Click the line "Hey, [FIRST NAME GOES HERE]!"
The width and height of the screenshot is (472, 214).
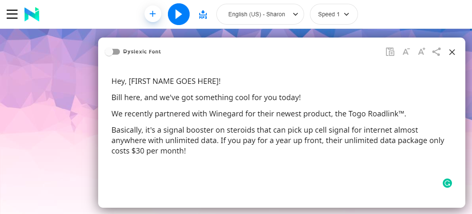[x=166, y=81]
